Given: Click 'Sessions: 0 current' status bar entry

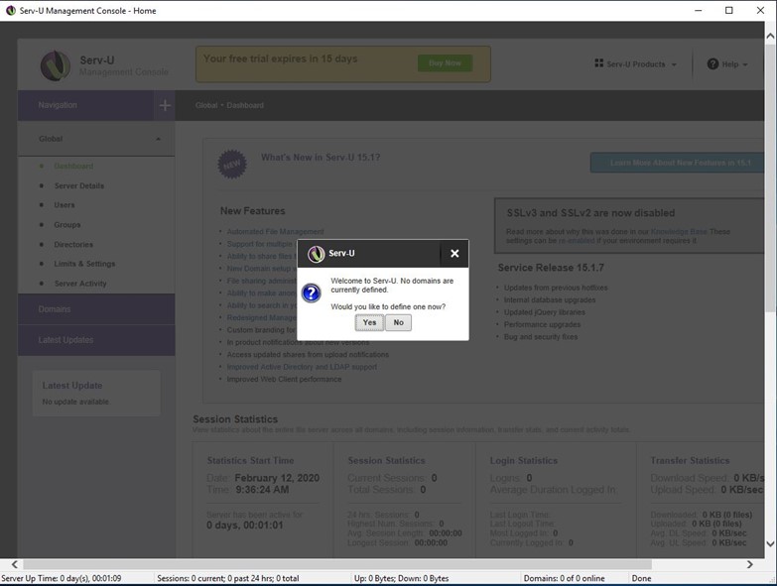Looking at the screenshot, I should [228, 578].
